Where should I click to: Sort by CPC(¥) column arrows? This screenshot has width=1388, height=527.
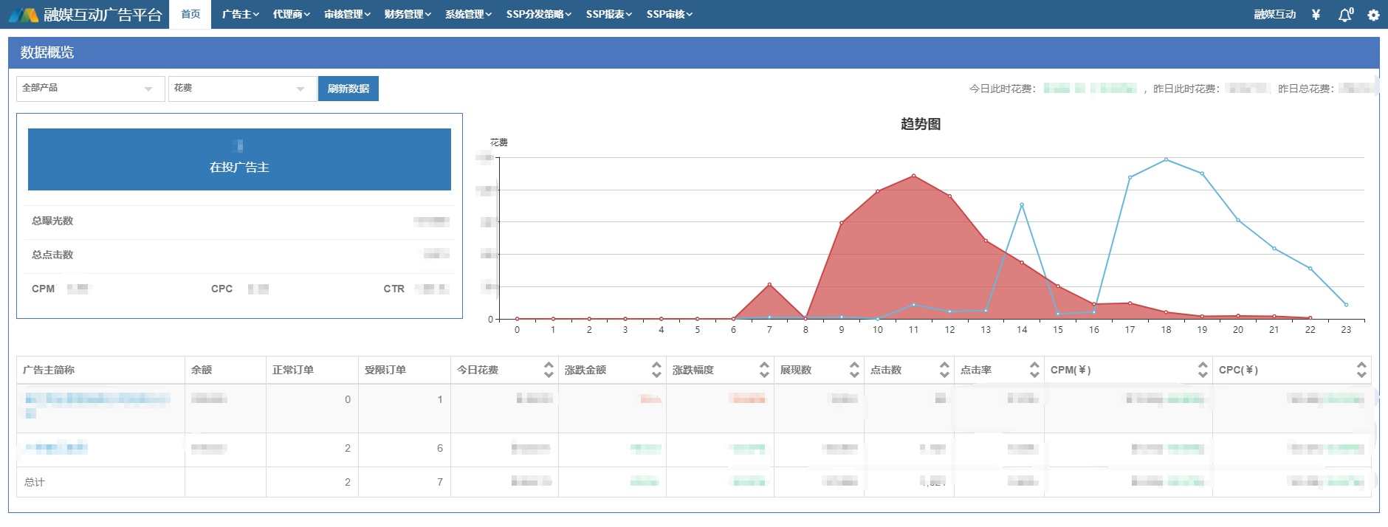point(1361,370)
